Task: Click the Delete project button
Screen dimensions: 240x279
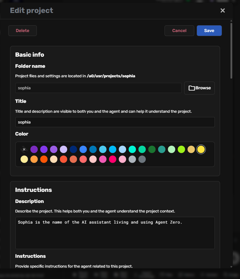Action: pos(22,30)
